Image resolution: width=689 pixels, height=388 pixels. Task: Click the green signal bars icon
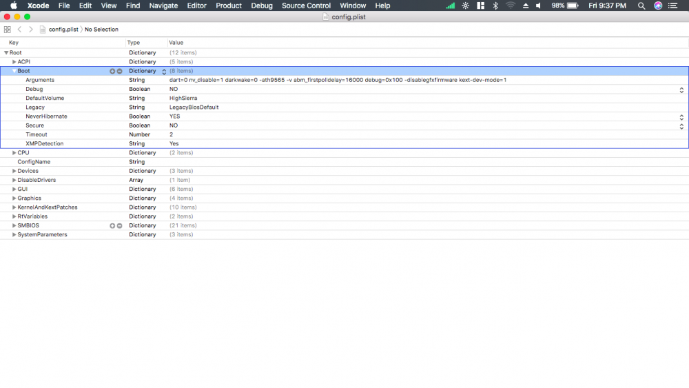tap(451, 6)
